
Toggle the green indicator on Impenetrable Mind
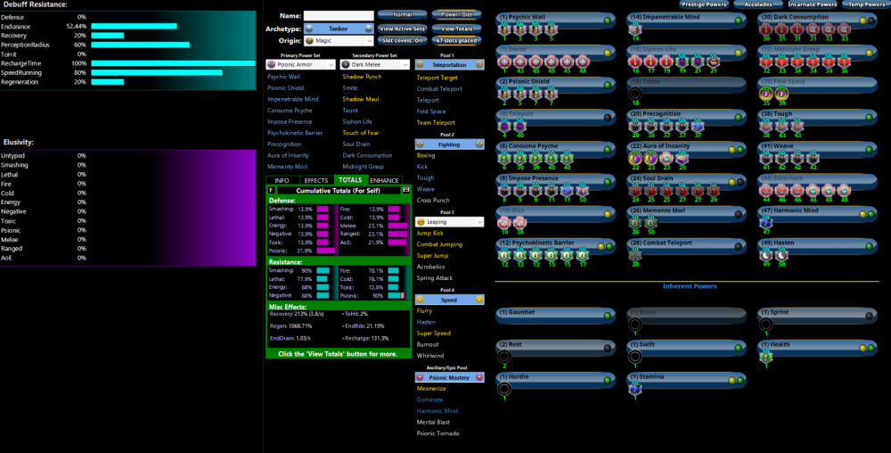[x=738, y=20]
